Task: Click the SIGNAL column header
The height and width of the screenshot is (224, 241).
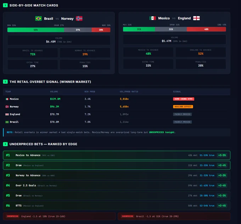Action: click(177, 92)
